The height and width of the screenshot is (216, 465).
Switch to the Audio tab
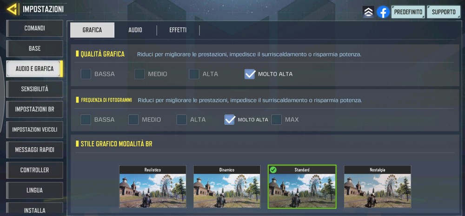tap(135, 30)
